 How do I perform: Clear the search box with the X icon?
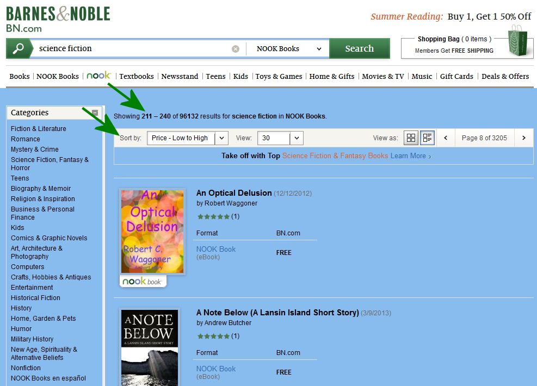tap(235, 48)
